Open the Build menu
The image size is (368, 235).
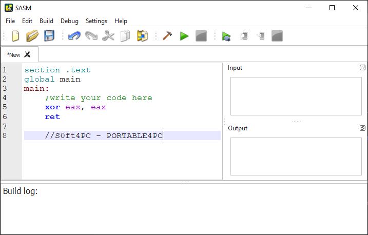pos(46,21)
